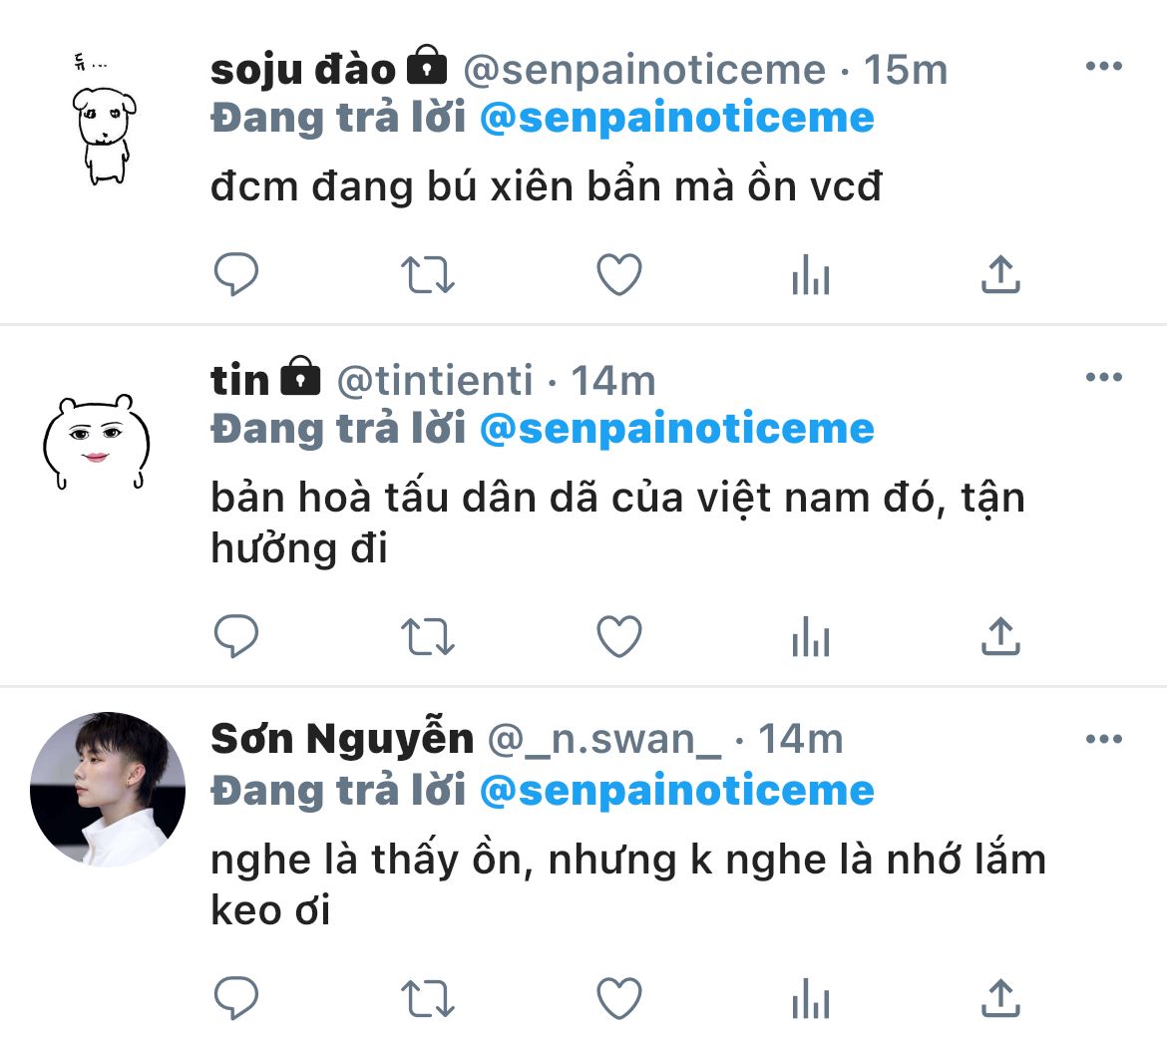Open Sơn Nguyễn's profile photo
The width and height of the screenshot is (1167, 1042).
108,789
